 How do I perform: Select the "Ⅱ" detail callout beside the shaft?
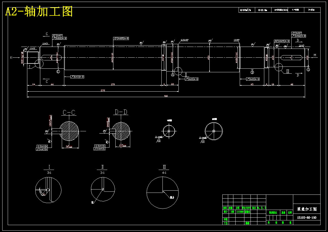[186, 74]
